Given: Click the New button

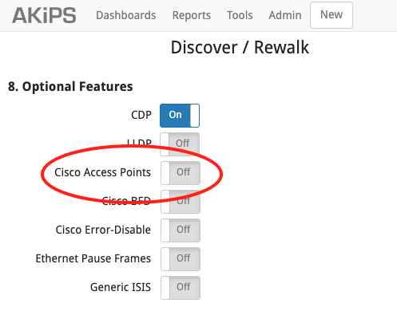Looking at the screenshot, I should [x=331, y=15].
